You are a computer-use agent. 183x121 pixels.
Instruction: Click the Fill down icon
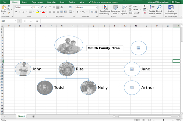(x=145, y=10)
